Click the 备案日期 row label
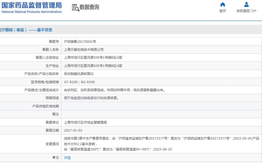 pyautogui.click(x=52, y=130)
